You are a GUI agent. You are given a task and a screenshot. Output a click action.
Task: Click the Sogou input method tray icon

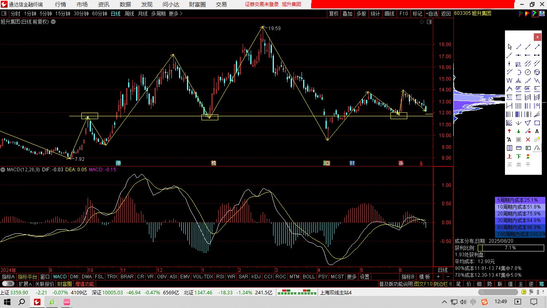click(x=484, y=302)
